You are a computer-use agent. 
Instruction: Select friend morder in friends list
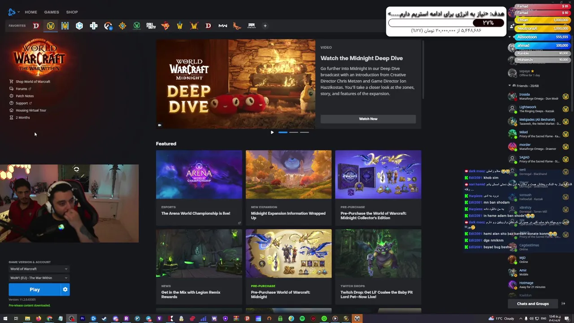point(538,147)
